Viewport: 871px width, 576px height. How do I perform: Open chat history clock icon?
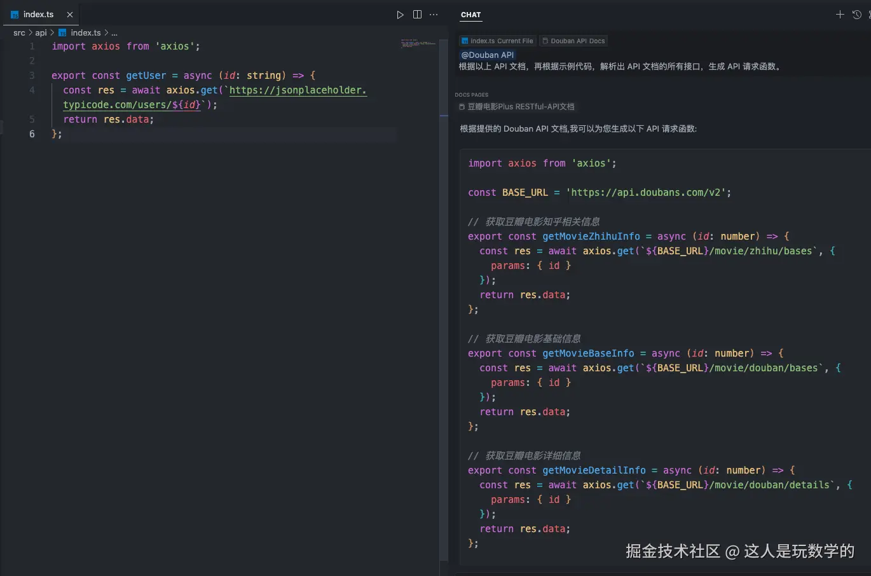point(857,15)
